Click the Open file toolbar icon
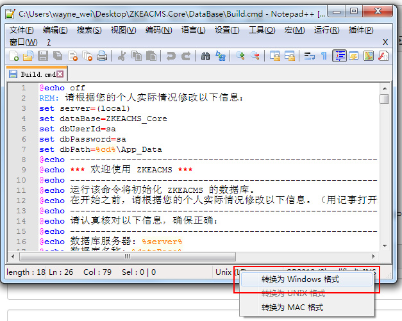 [28, 56]
